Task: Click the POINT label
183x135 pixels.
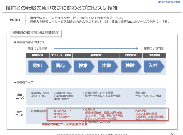Action: pyautogui.click(x=15, y=20)
